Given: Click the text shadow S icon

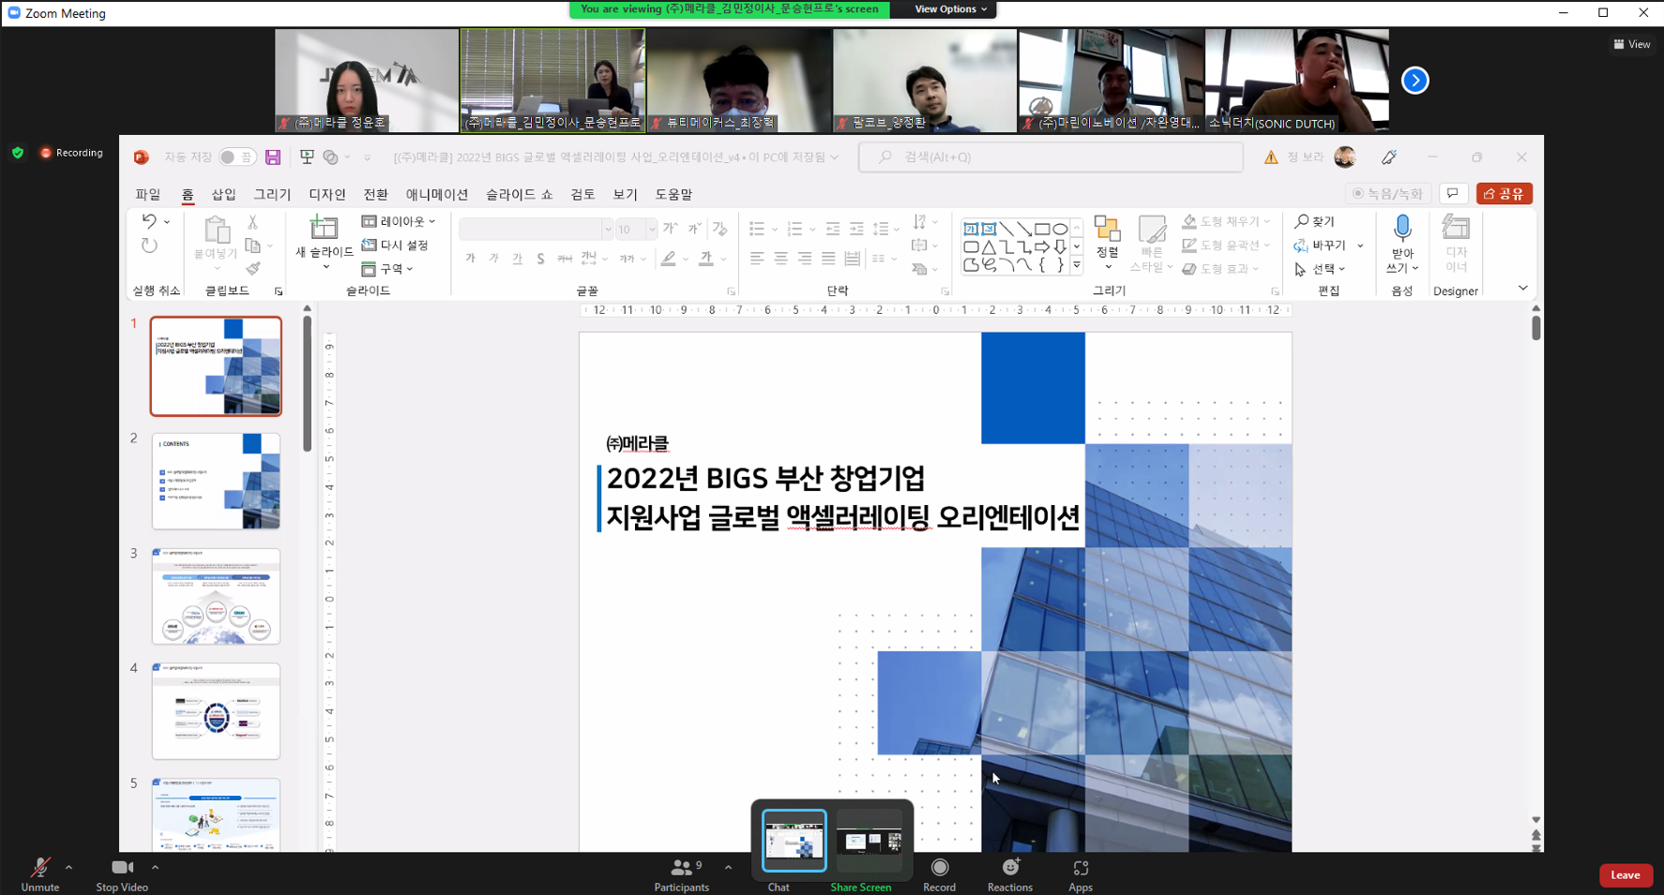Looking at the screenshot, I should tap(540, 259).
